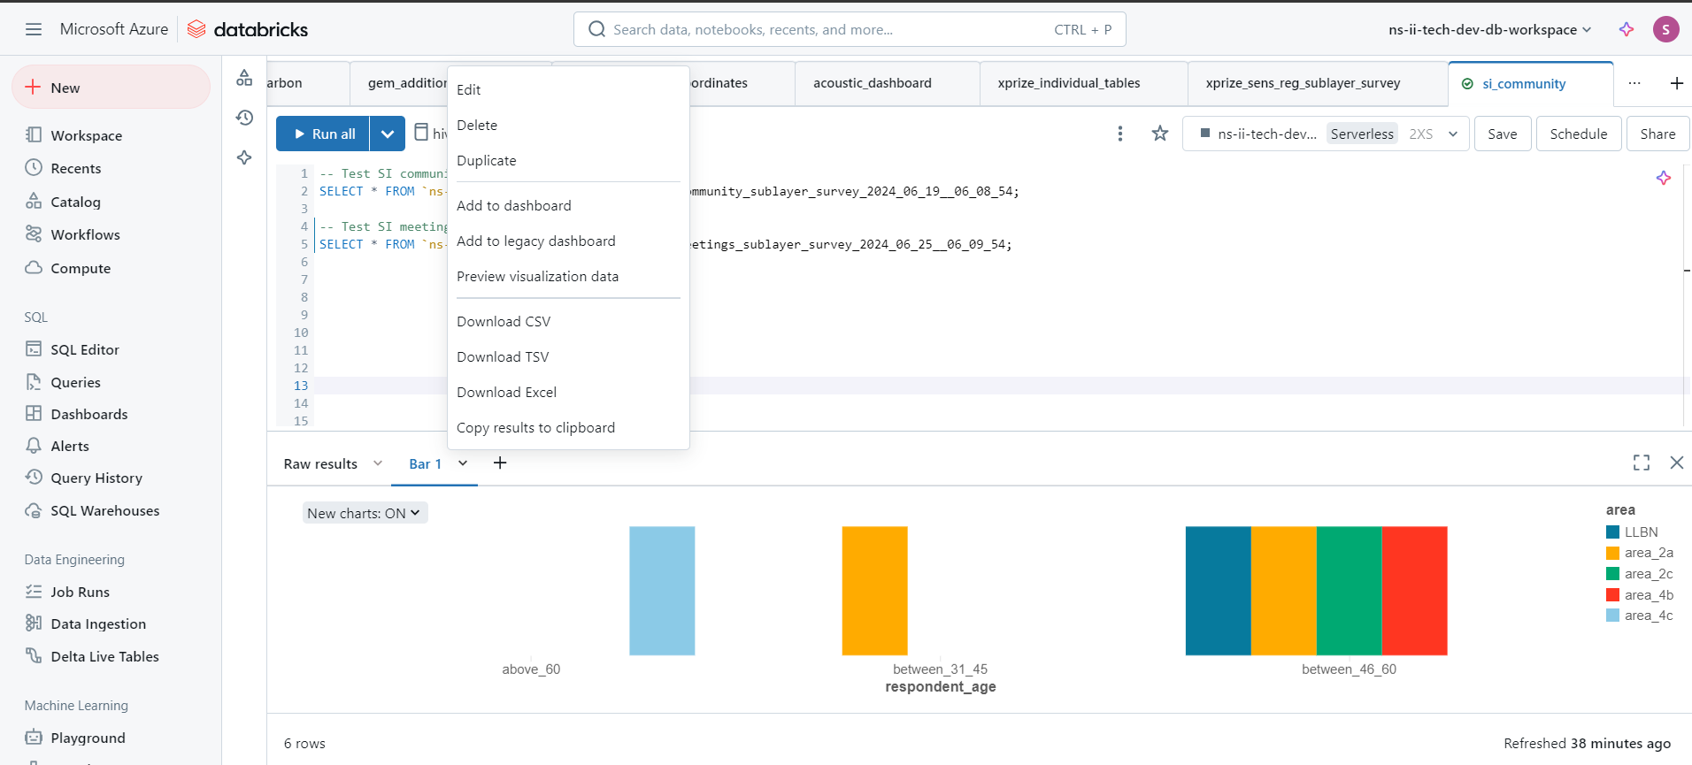Click the Share button
This screenshot has width=1692, height=765.
[x=1657, y=134]
